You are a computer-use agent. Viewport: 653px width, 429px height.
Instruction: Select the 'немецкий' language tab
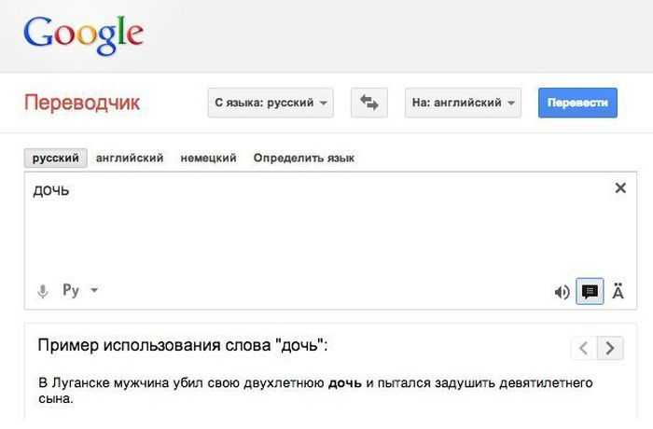(208, 159)
